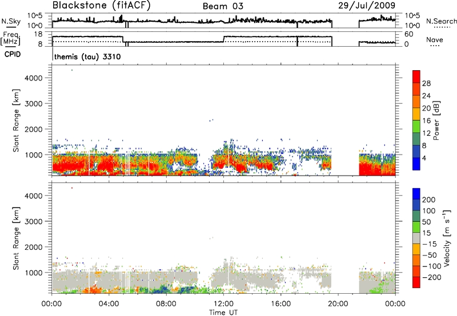Click the '3000' tick of the power panel

click(34, 104)
